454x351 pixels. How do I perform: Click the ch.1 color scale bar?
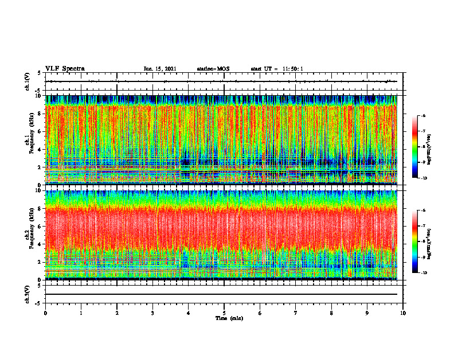pos(414,147)
